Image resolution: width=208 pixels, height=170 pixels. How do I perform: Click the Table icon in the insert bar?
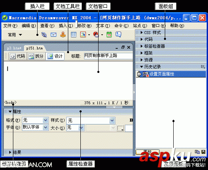pyautogui.click(x=74, y=35)
